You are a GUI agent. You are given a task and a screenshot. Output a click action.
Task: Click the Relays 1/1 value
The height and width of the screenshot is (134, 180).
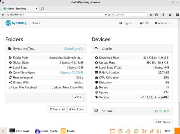(167, 87)
